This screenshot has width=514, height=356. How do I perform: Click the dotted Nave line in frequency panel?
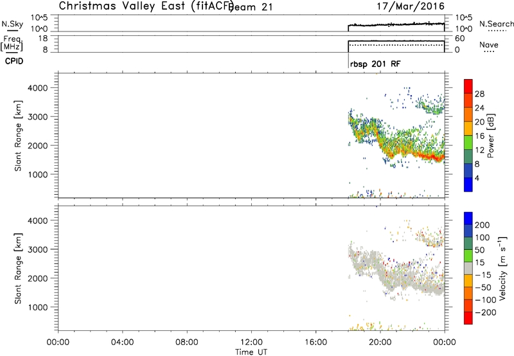(396, 45)
